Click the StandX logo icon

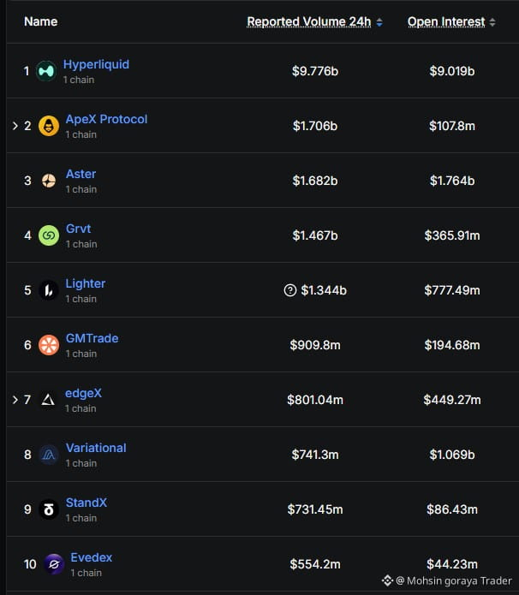(x=49, y=509)
